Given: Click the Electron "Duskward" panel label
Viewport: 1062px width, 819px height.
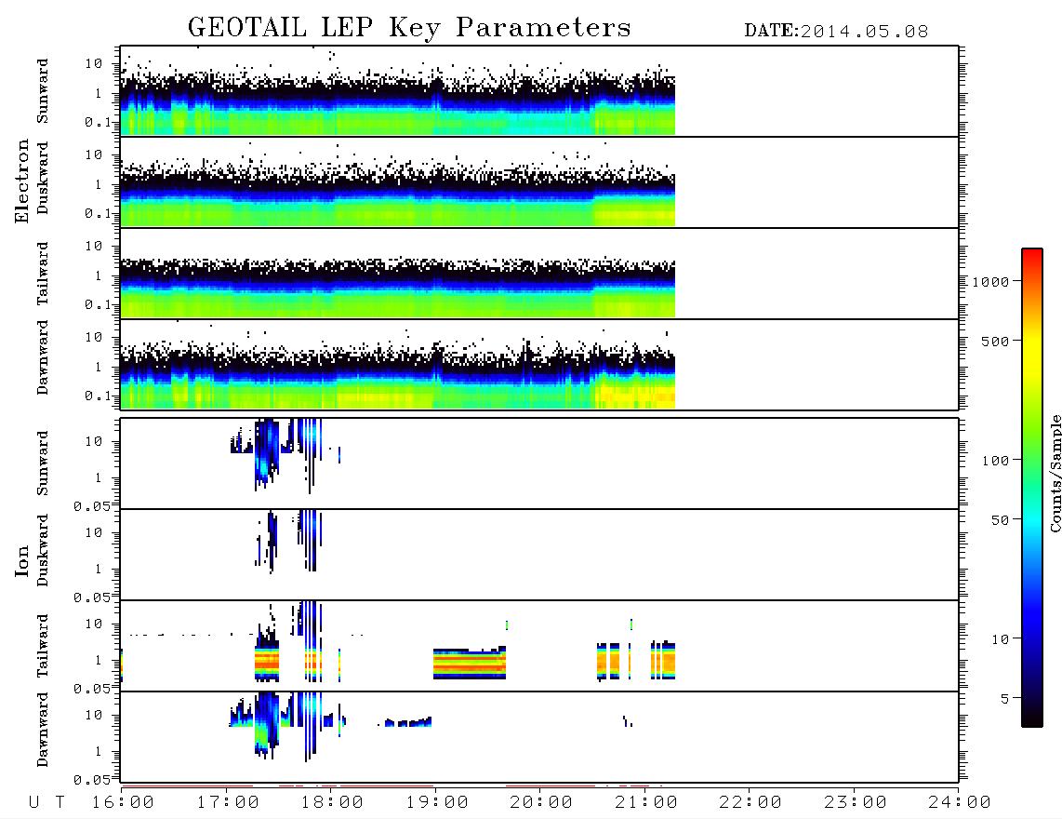Looking at the screenshot, I should click(x=43, y=178).
